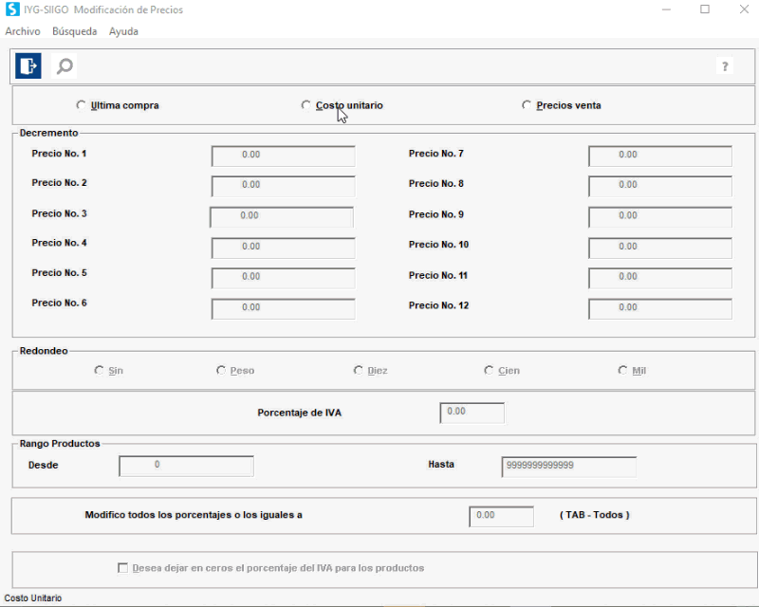This screenshot has height=607, width=759.
Task: Choose the Precios venta radio button
Action: 527,105
